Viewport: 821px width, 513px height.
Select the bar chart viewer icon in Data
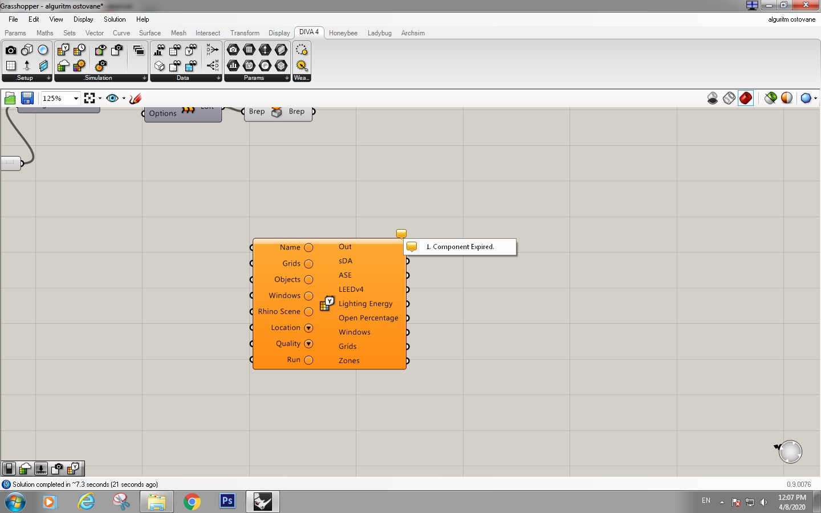[159, 50]
